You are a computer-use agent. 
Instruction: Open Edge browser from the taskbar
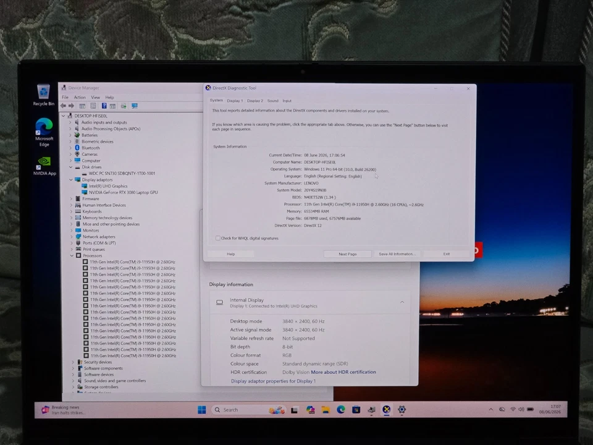click(x=341, y=410)
